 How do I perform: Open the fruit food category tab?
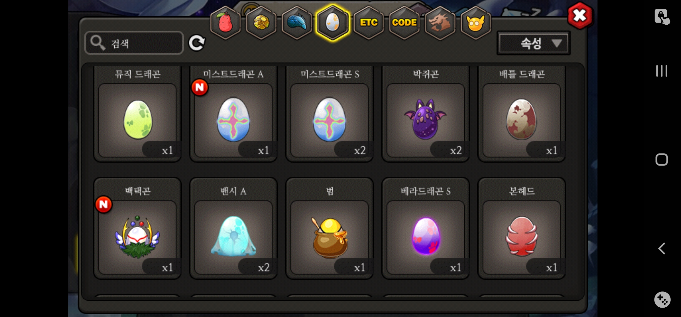[x=226, y=23]
